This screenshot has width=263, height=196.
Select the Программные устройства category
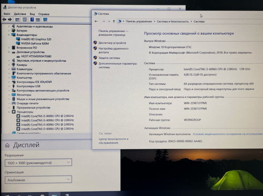pyautogui.click(x=34, y=108)
